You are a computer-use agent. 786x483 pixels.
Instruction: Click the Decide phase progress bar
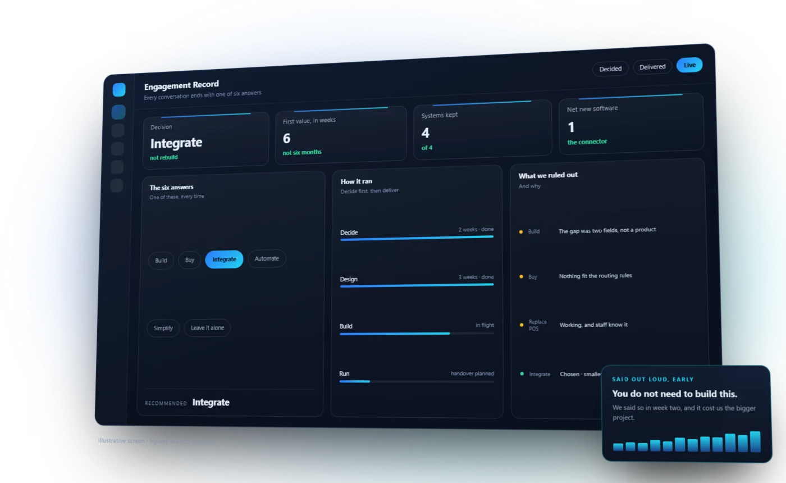(x=417, y=238)
